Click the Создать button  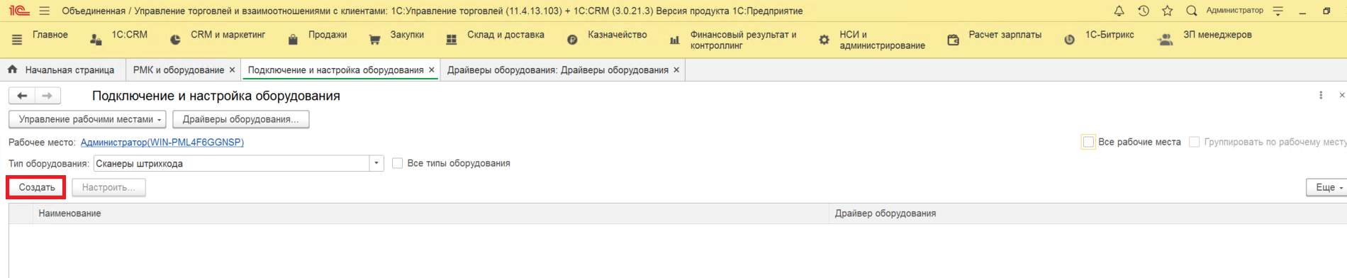pos(37,187)
